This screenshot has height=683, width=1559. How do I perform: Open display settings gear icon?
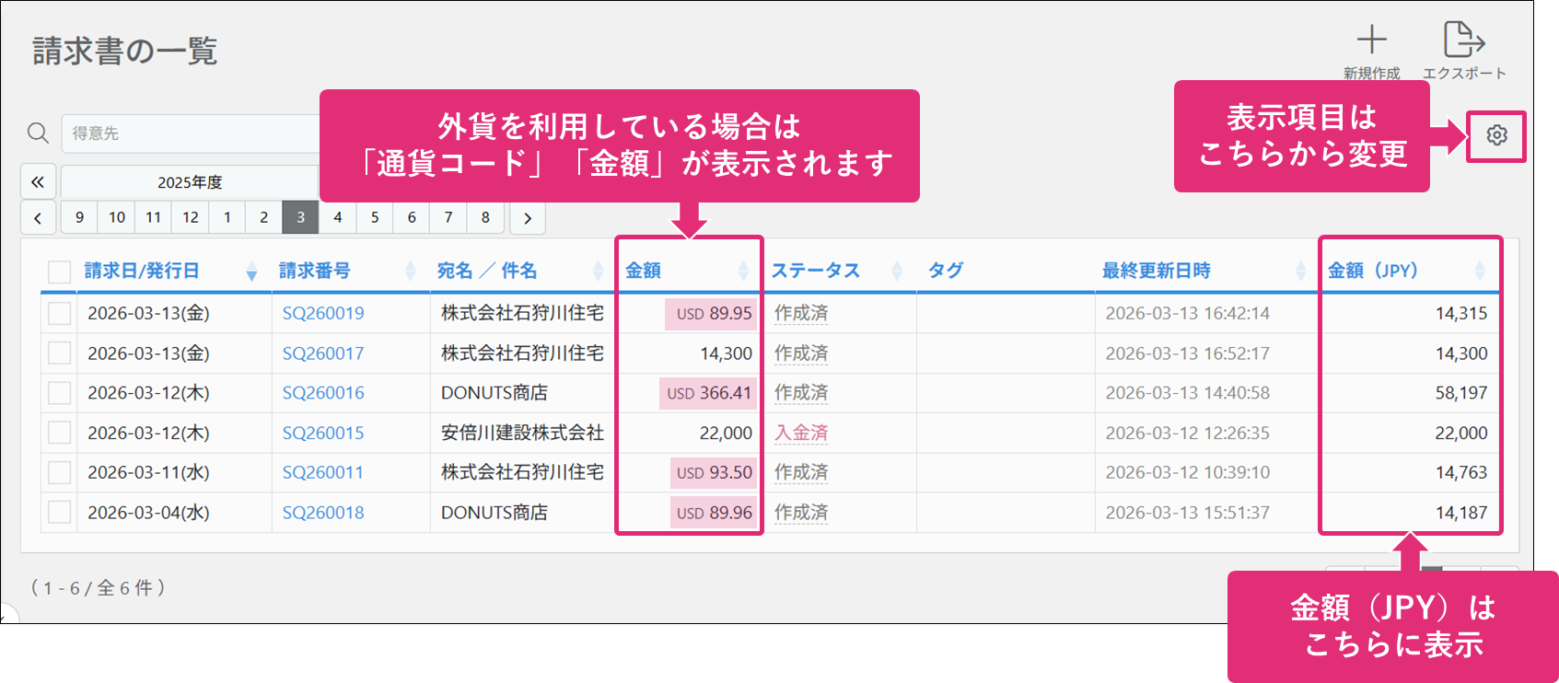[x=1496, y=135]
